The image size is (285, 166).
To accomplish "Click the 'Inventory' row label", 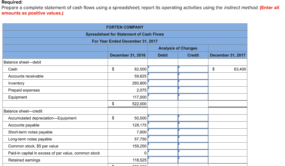I will coord(16,83).
